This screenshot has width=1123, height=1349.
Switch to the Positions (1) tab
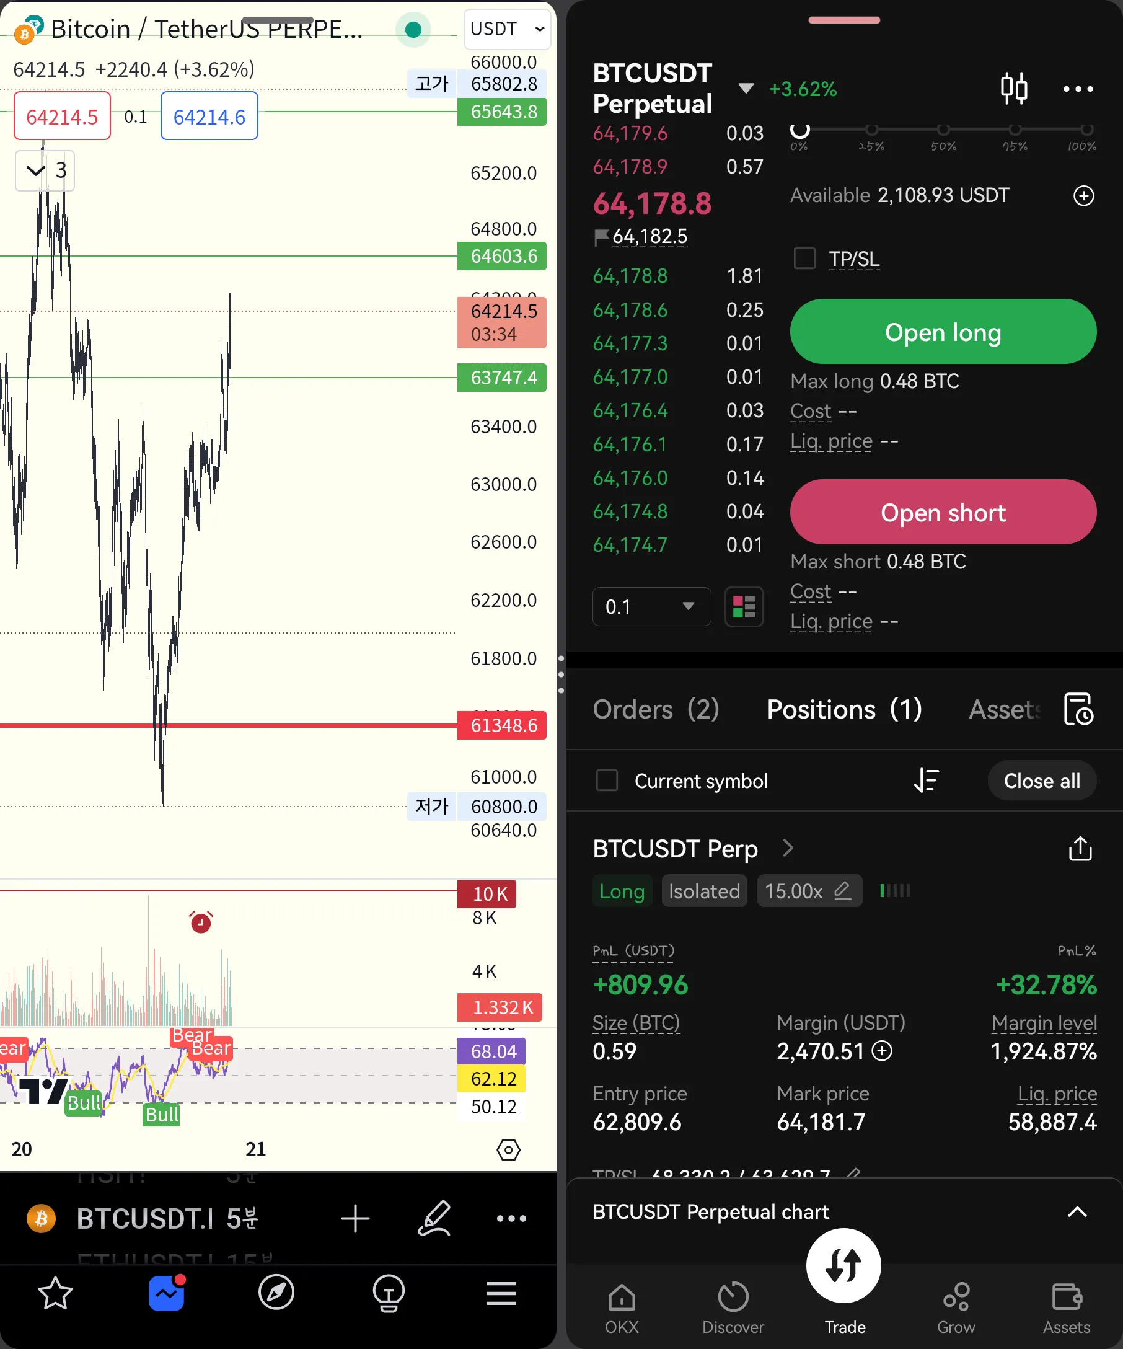[844, 709]
